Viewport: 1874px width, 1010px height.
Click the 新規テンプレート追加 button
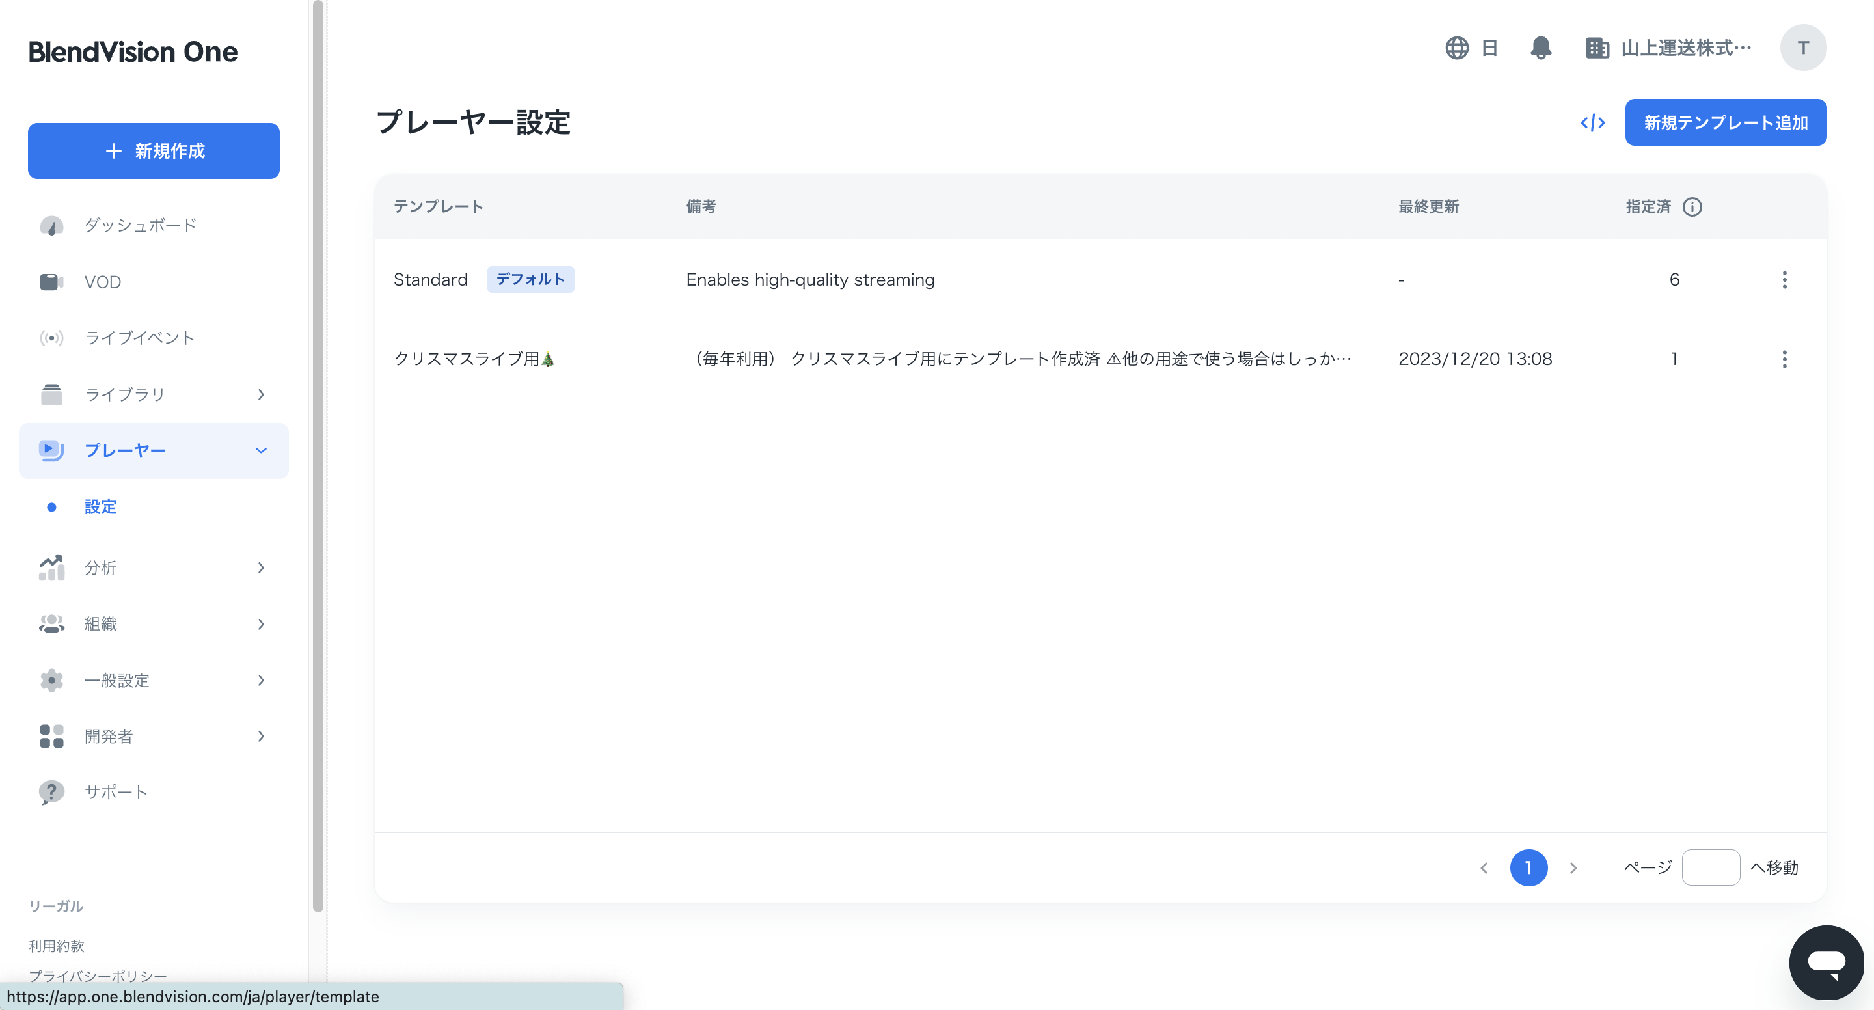pos(1726,122)
